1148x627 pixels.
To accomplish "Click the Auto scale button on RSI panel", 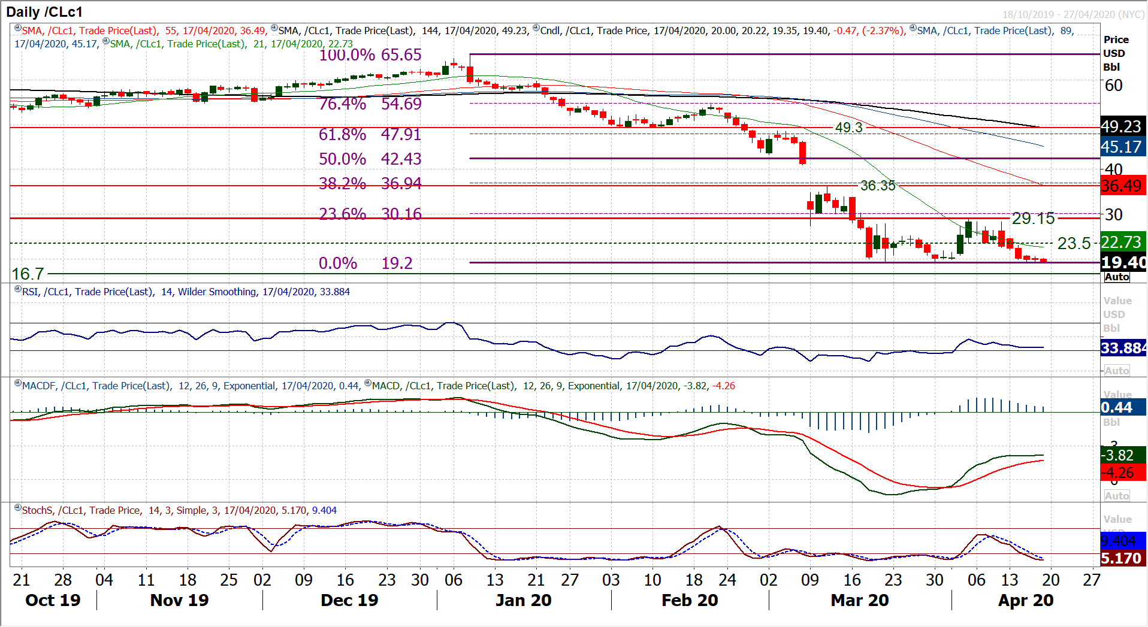I will [1117, 371].
